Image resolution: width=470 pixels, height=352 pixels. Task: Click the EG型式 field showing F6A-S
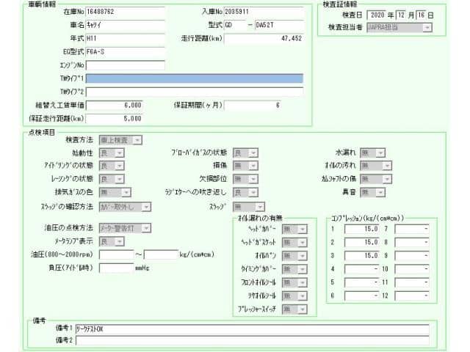126,52
